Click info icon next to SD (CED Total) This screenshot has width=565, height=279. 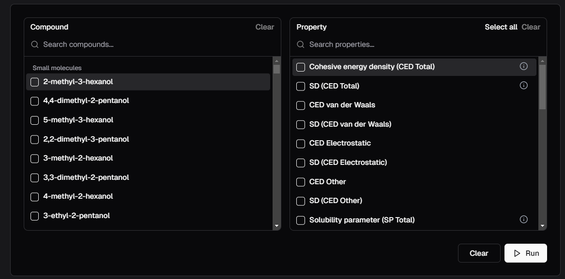[x=523, y=86]
